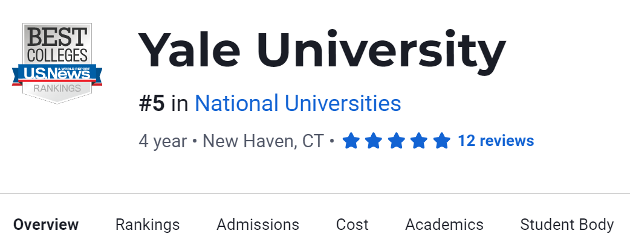Click the 4 year label

[x=163, y=141]
